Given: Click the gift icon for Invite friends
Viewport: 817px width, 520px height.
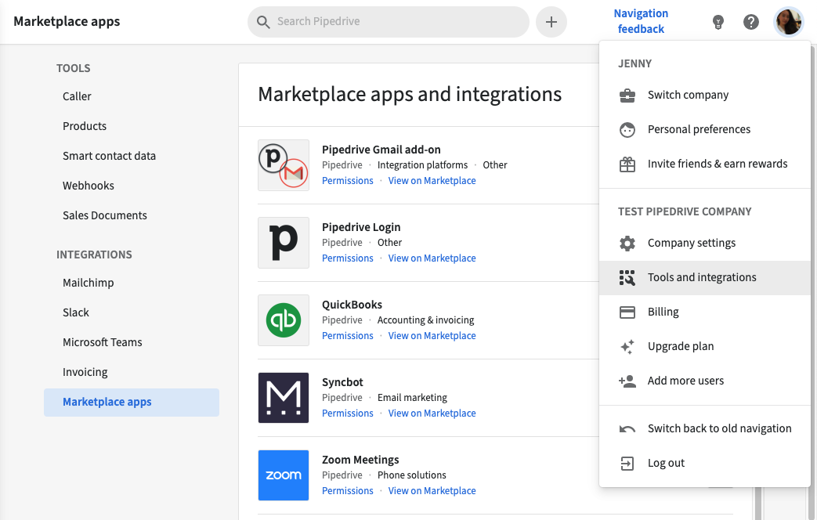Looking at the screenshot, I should coord(627,164).
